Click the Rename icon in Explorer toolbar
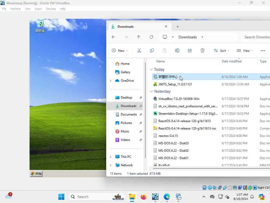 (177, 50)
